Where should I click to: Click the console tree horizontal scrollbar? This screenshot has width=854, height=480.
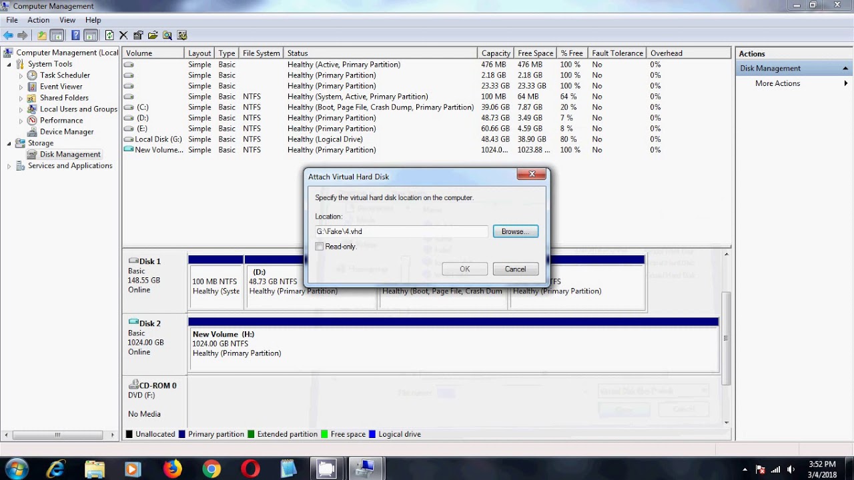57,435
